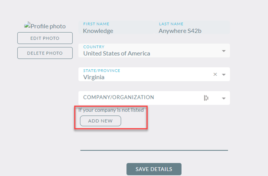This screenshot has height=176, width=268.
Task: Focus the First Name field showing Knowledge
Action: point(116,27)
